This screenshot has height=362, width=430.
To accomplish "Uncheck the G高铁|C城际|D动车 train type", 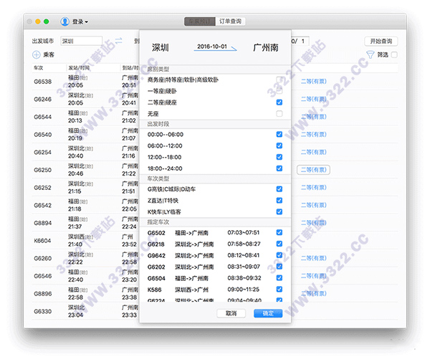I will pos(279,189).
